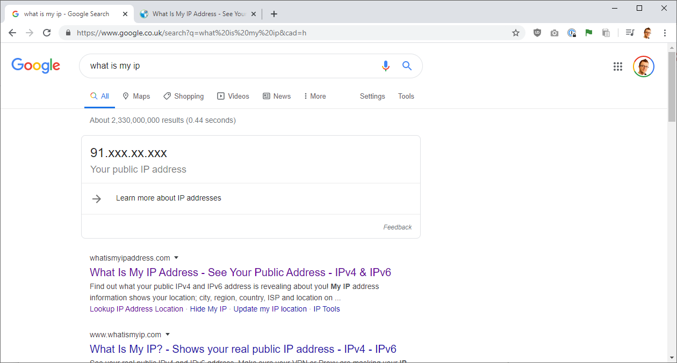Click the 'About 2,330,000,000 results' text
677x363 pixels.
pos(163,120)
